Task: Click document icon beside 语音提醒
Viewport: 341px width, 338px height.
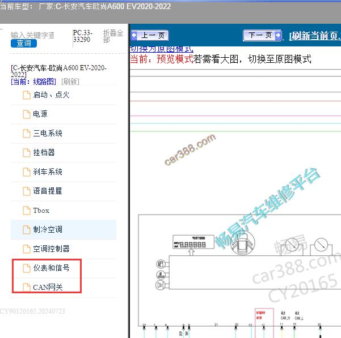Action: click(27, 191)
